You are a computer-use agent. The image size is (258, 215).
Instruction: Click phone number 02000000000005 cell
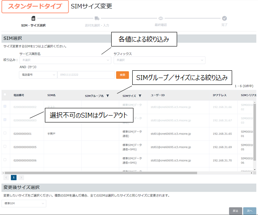click(25, 147)
